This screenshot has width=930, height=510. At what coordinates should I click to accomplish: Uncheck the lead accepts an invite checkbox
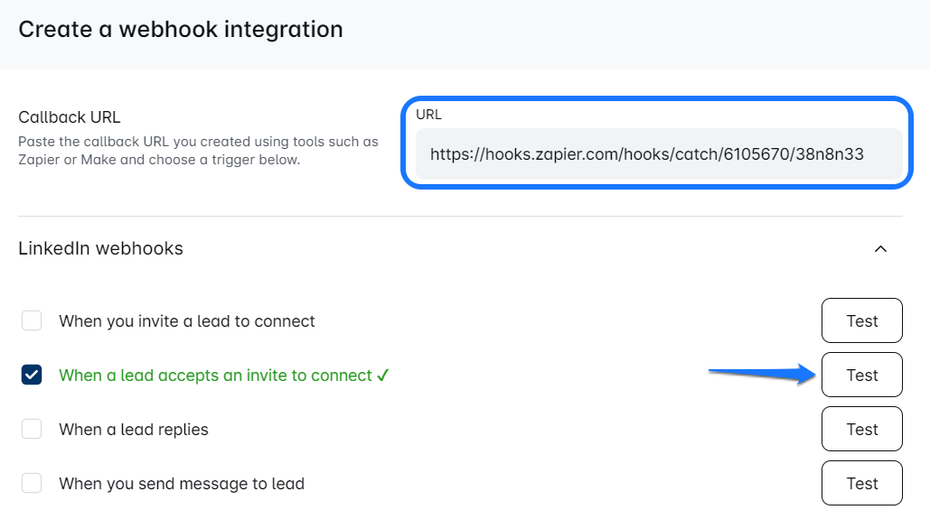pyautogui.click(x=32, y=375)
